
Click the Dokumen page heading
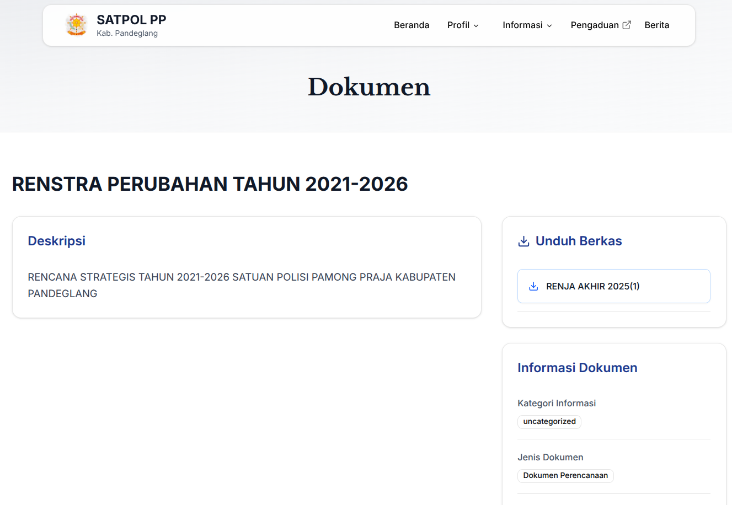point(368,87)
